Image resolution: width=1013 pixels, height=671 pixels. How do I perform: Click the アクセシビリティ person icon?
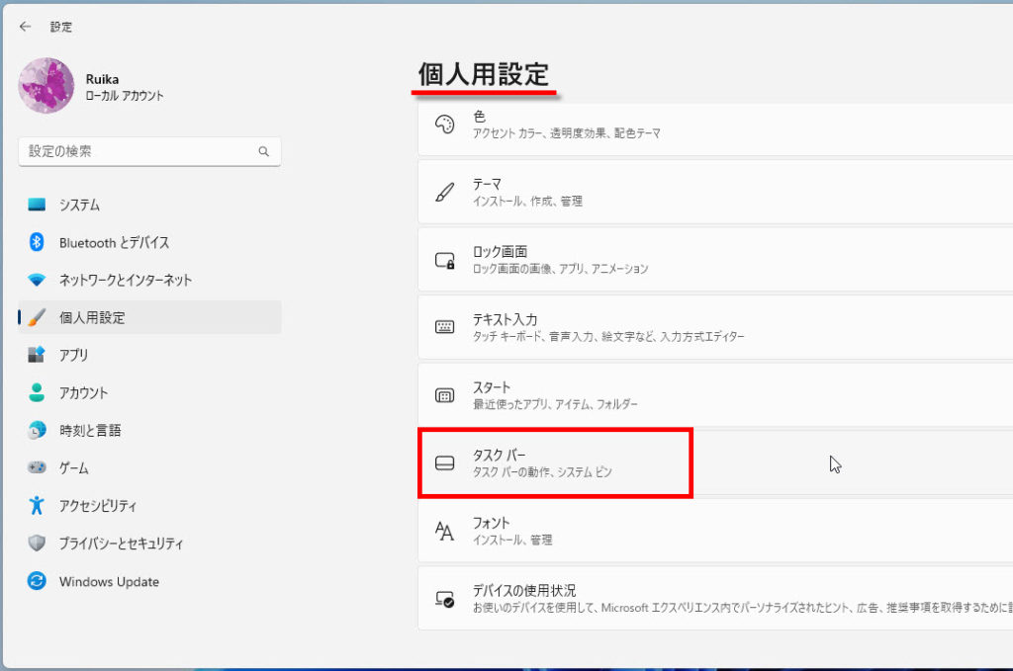click(37, 505)
